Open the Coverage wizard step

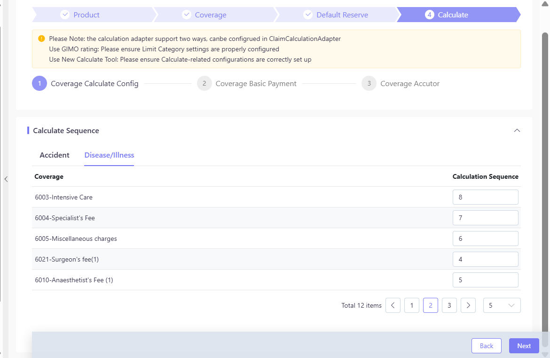(215, 15)
